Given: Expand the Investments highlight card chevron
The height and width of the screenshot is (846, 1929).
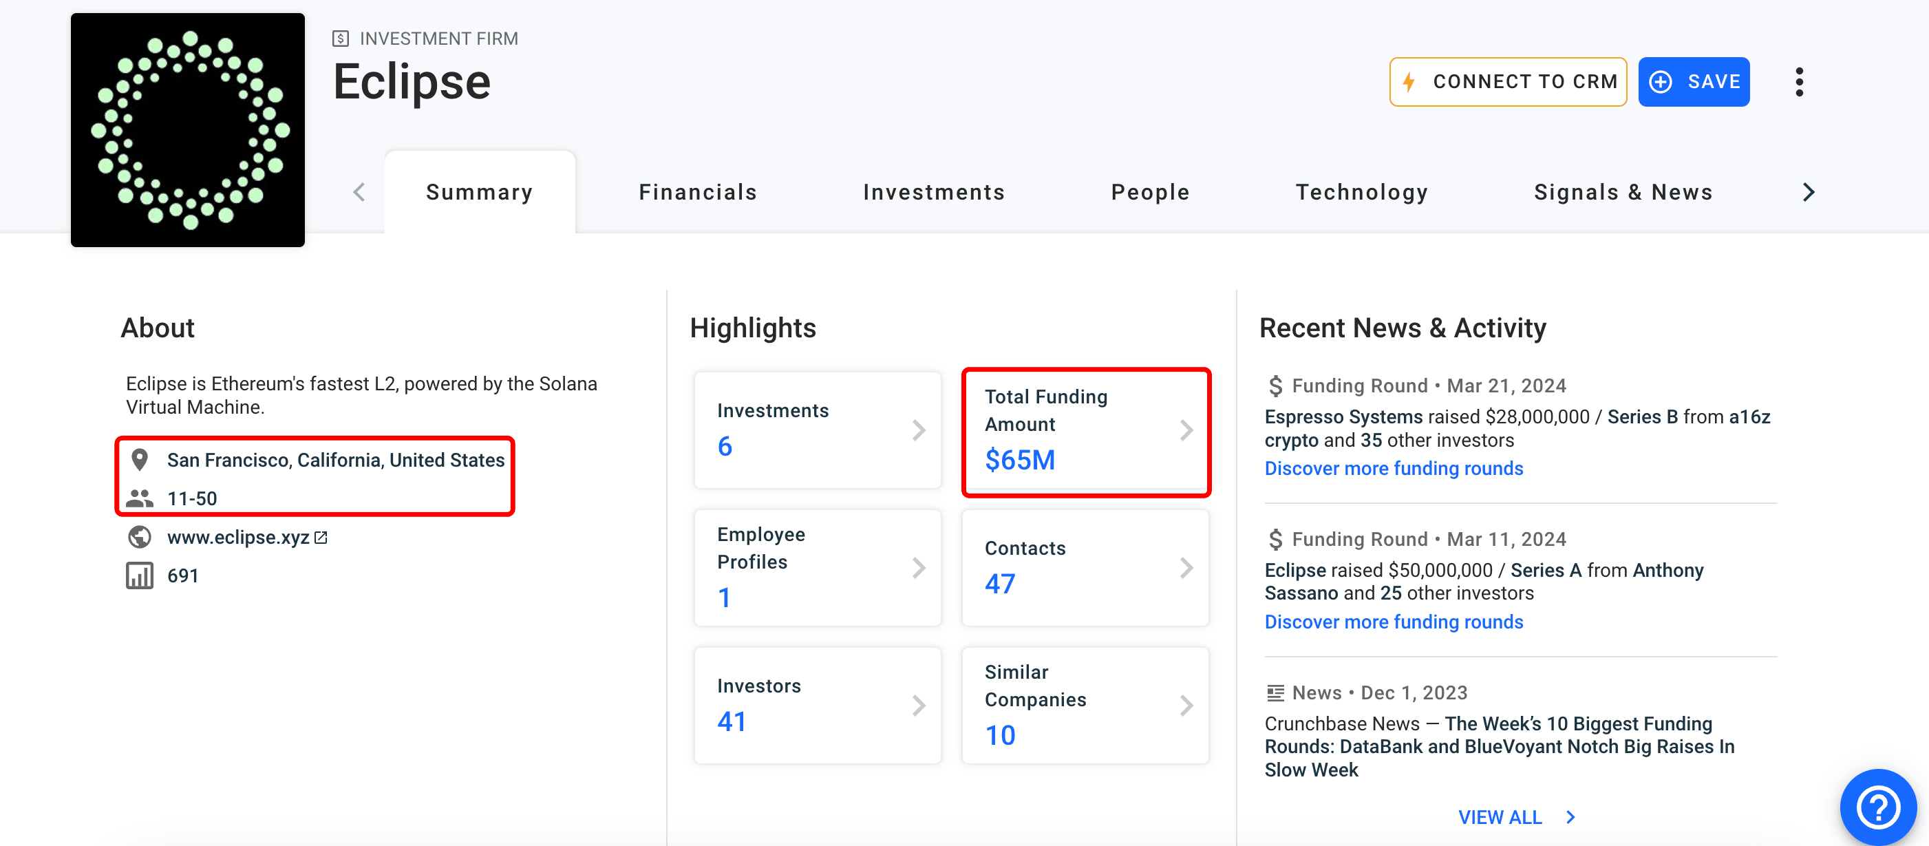Looking at the screenshot, I should coord(919,430).
